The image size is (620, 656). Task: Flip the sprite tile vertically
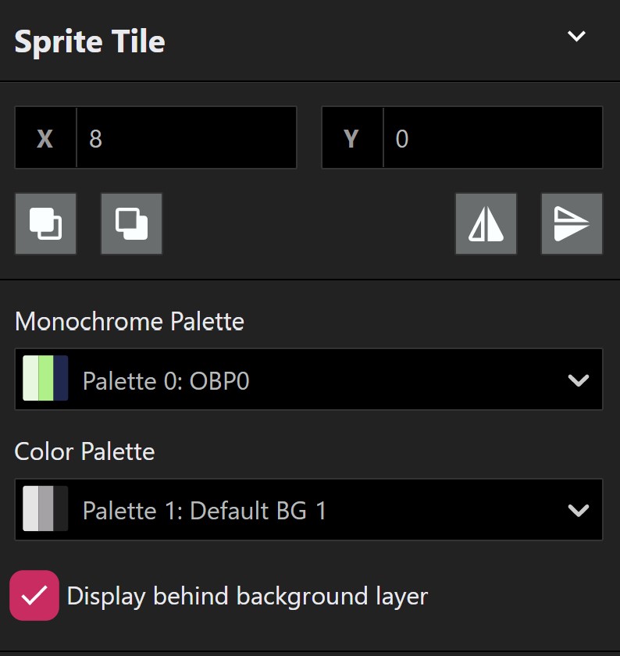[572, 223]
